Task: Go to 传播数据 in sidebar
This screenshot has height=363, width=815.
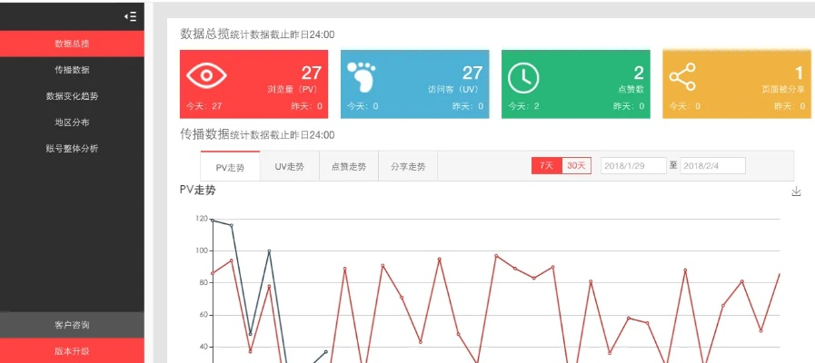Action: tap(72, 70)
